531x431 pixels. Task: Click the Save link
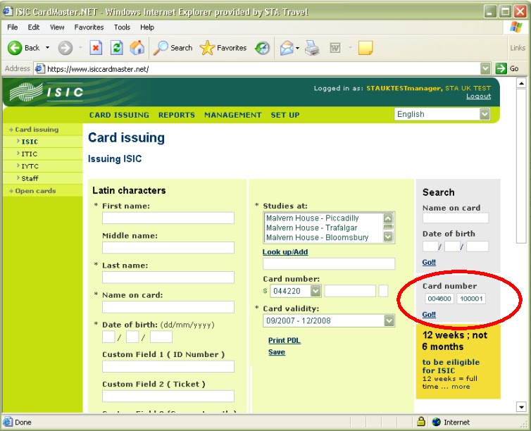click(x=277, y=352)
